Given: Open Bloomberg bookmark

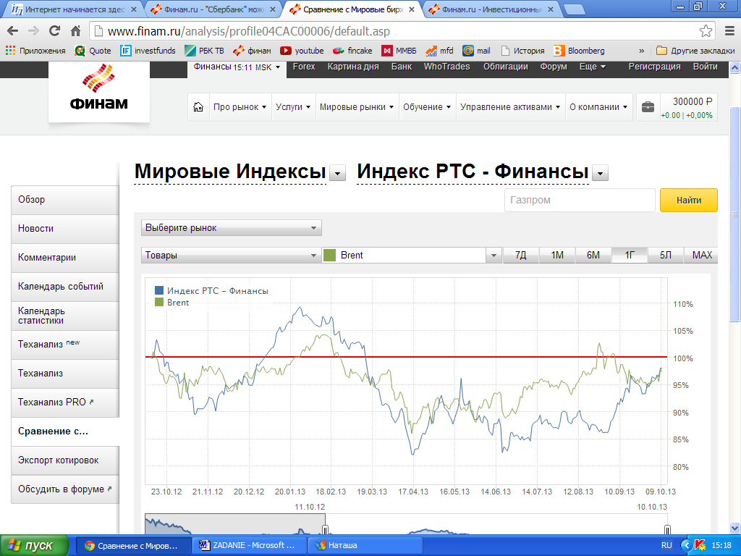Looking at the screenshot, I should pyautogui.click(x=580, y=51).
